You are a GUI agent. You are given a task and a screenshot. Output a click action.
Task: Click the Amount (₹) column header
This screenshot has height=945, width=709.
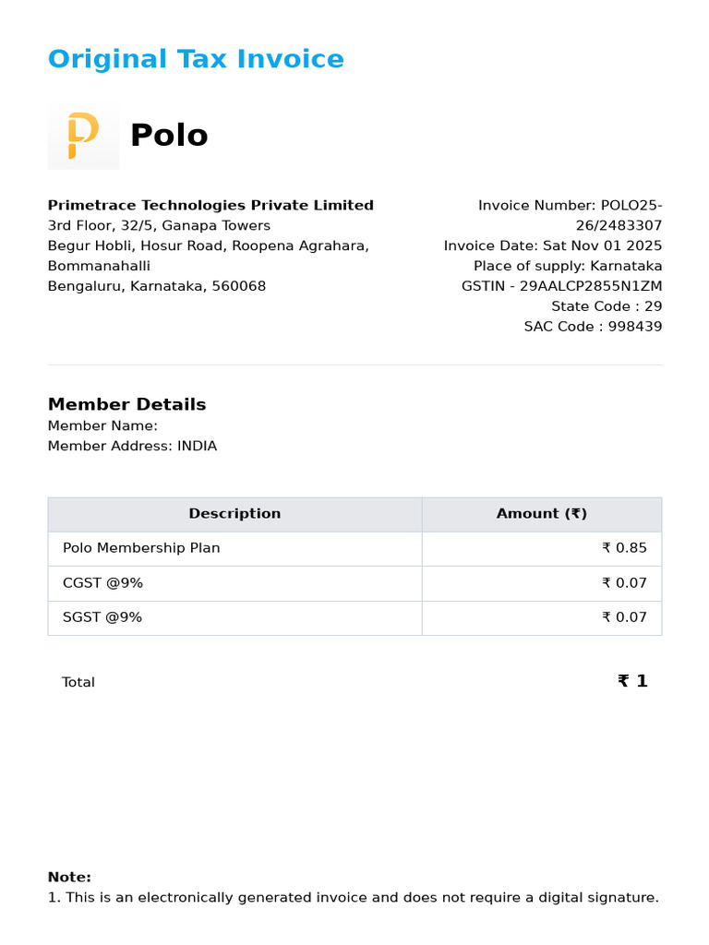coord(541,514)
